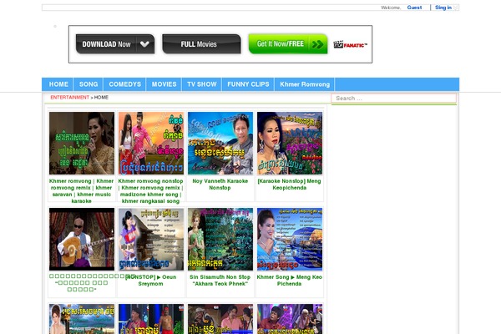
Task: Open the Noy Vanneth Karaoke Nonstop thumbnail
Action: click(x=220, y=143)
